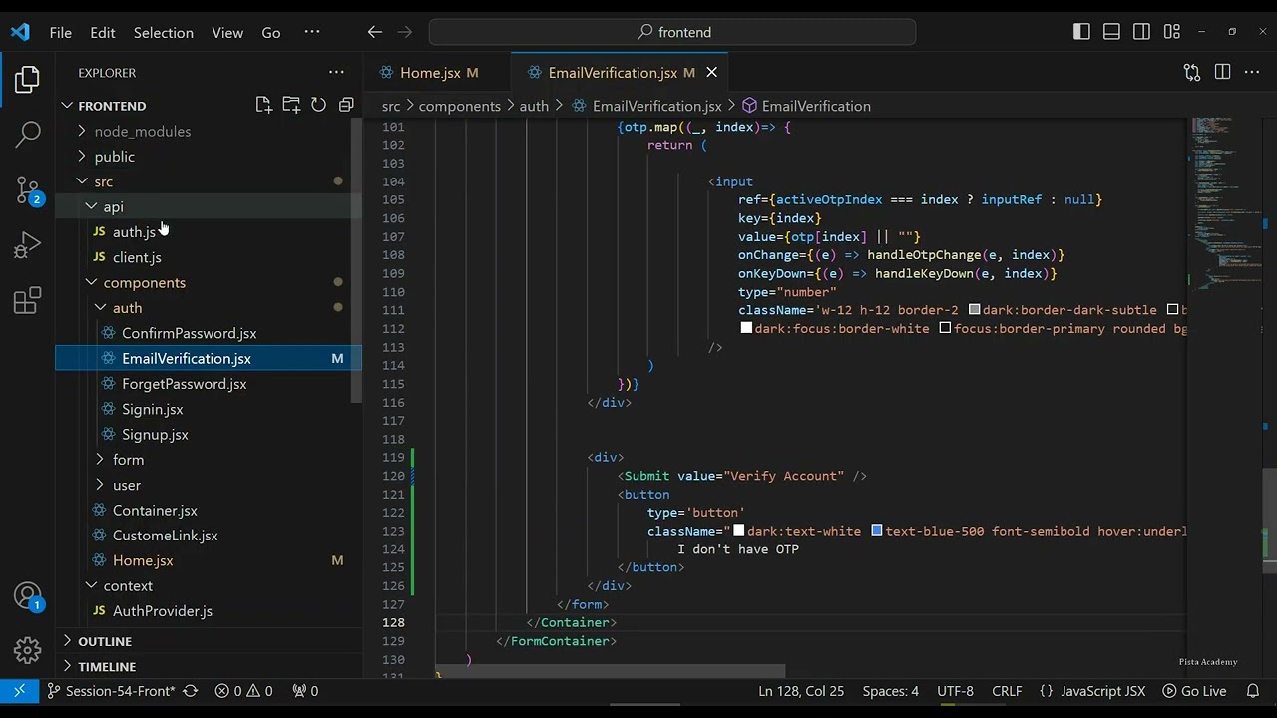Open Customize Layout options
Viewport: 1277px width, 718px height.
click(1172, 32)
